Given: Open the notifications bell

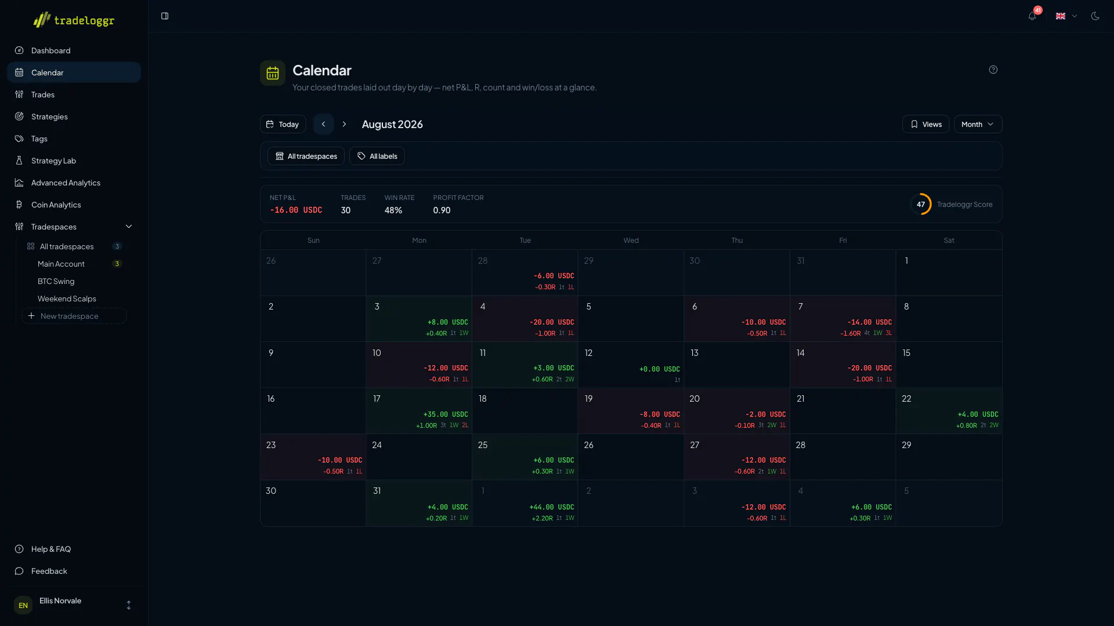Looking at the screenshot, I should coord(1032,16).
